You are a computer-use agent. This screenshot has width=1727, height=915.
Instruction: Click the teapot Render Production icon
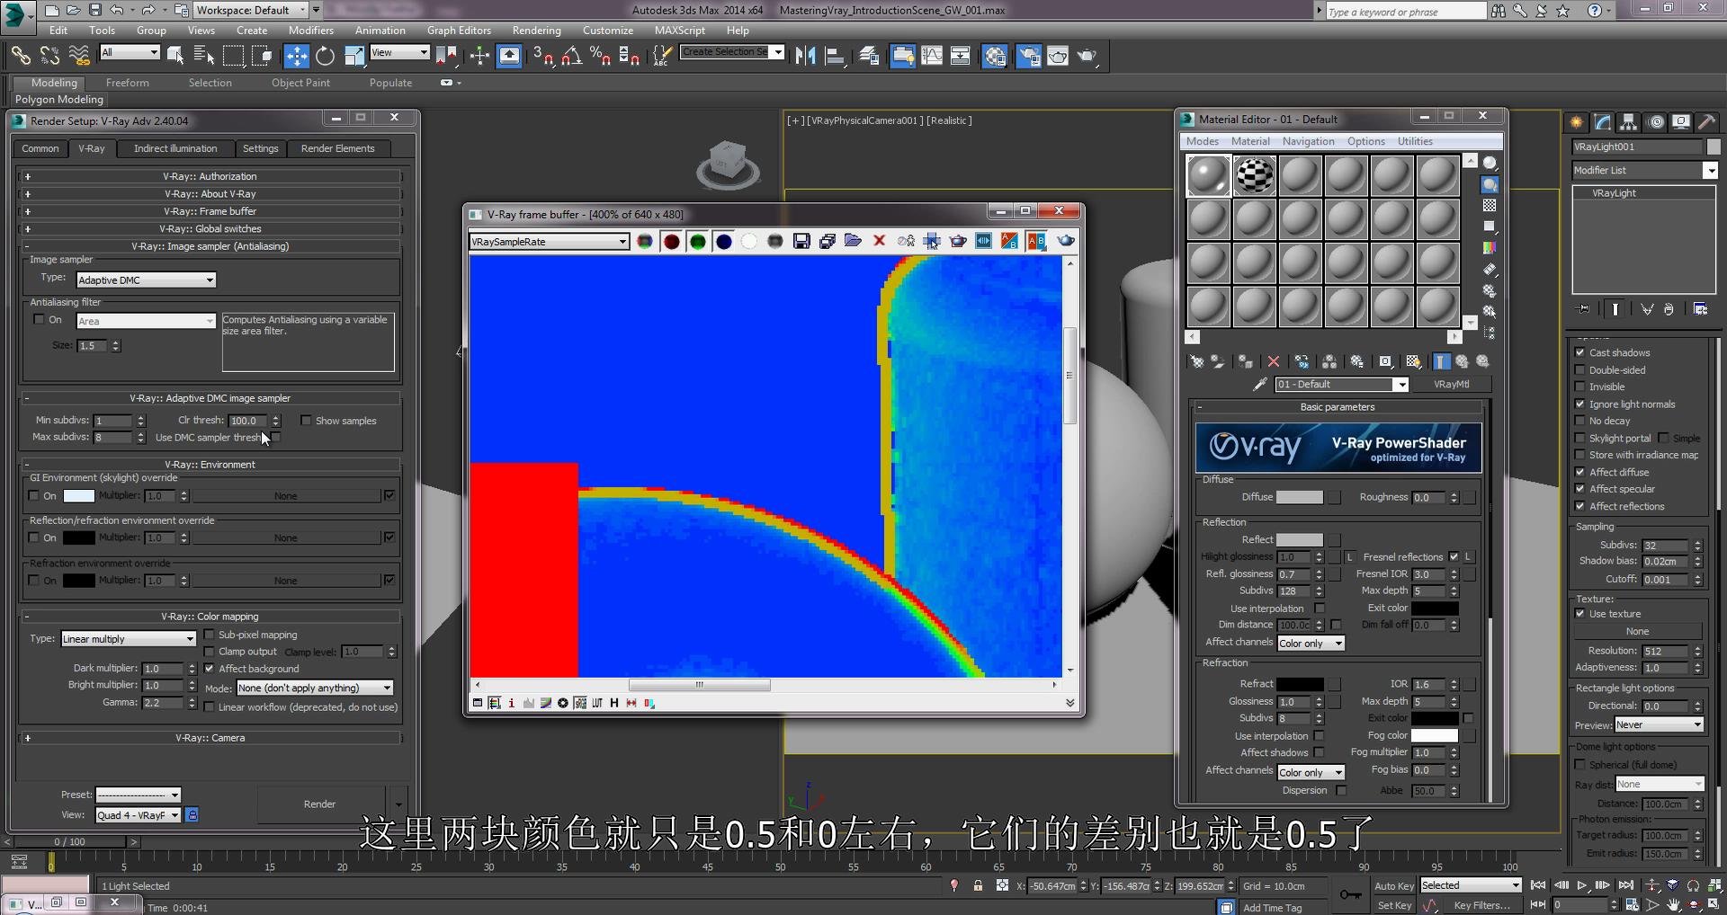pos(1087,56)
